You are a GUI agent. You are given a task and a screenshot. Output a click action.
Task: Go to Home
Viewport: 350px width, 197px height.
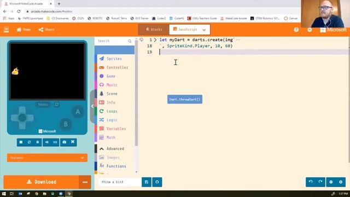pos(24,30)
